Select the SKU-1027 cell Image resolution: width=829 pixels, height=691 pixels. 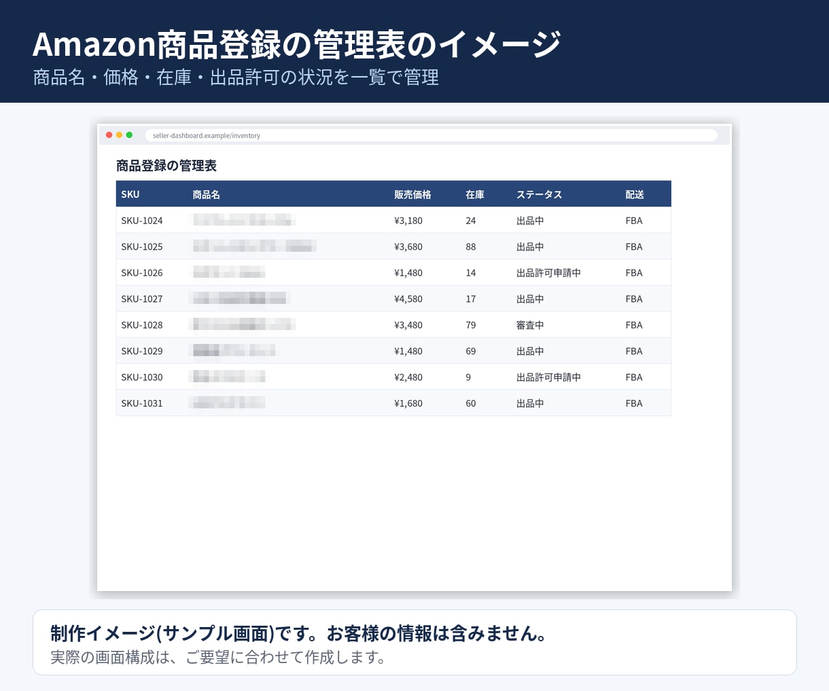[x=142, y=299]
